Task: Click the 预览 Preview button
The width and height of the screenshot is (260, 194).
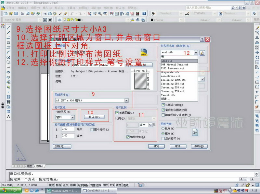Action: tap(62, 146)
